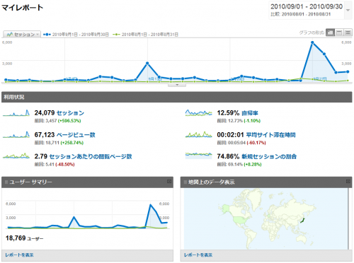Click the bounce rate sparkline thumbnail
This screenshot has width=354, height=263.
[x=199, y=113]
